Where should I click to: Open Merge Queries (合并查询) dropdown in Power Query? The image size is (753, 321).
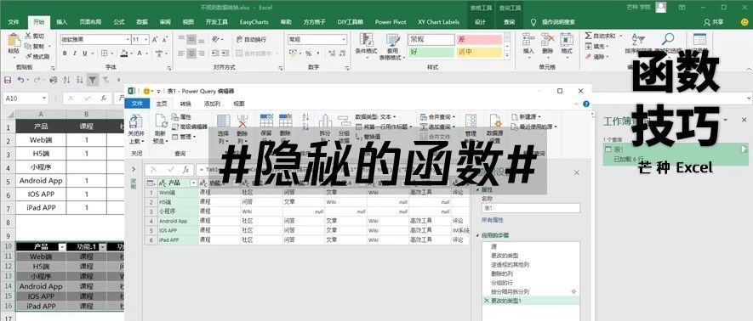click(x=454, y=117)
